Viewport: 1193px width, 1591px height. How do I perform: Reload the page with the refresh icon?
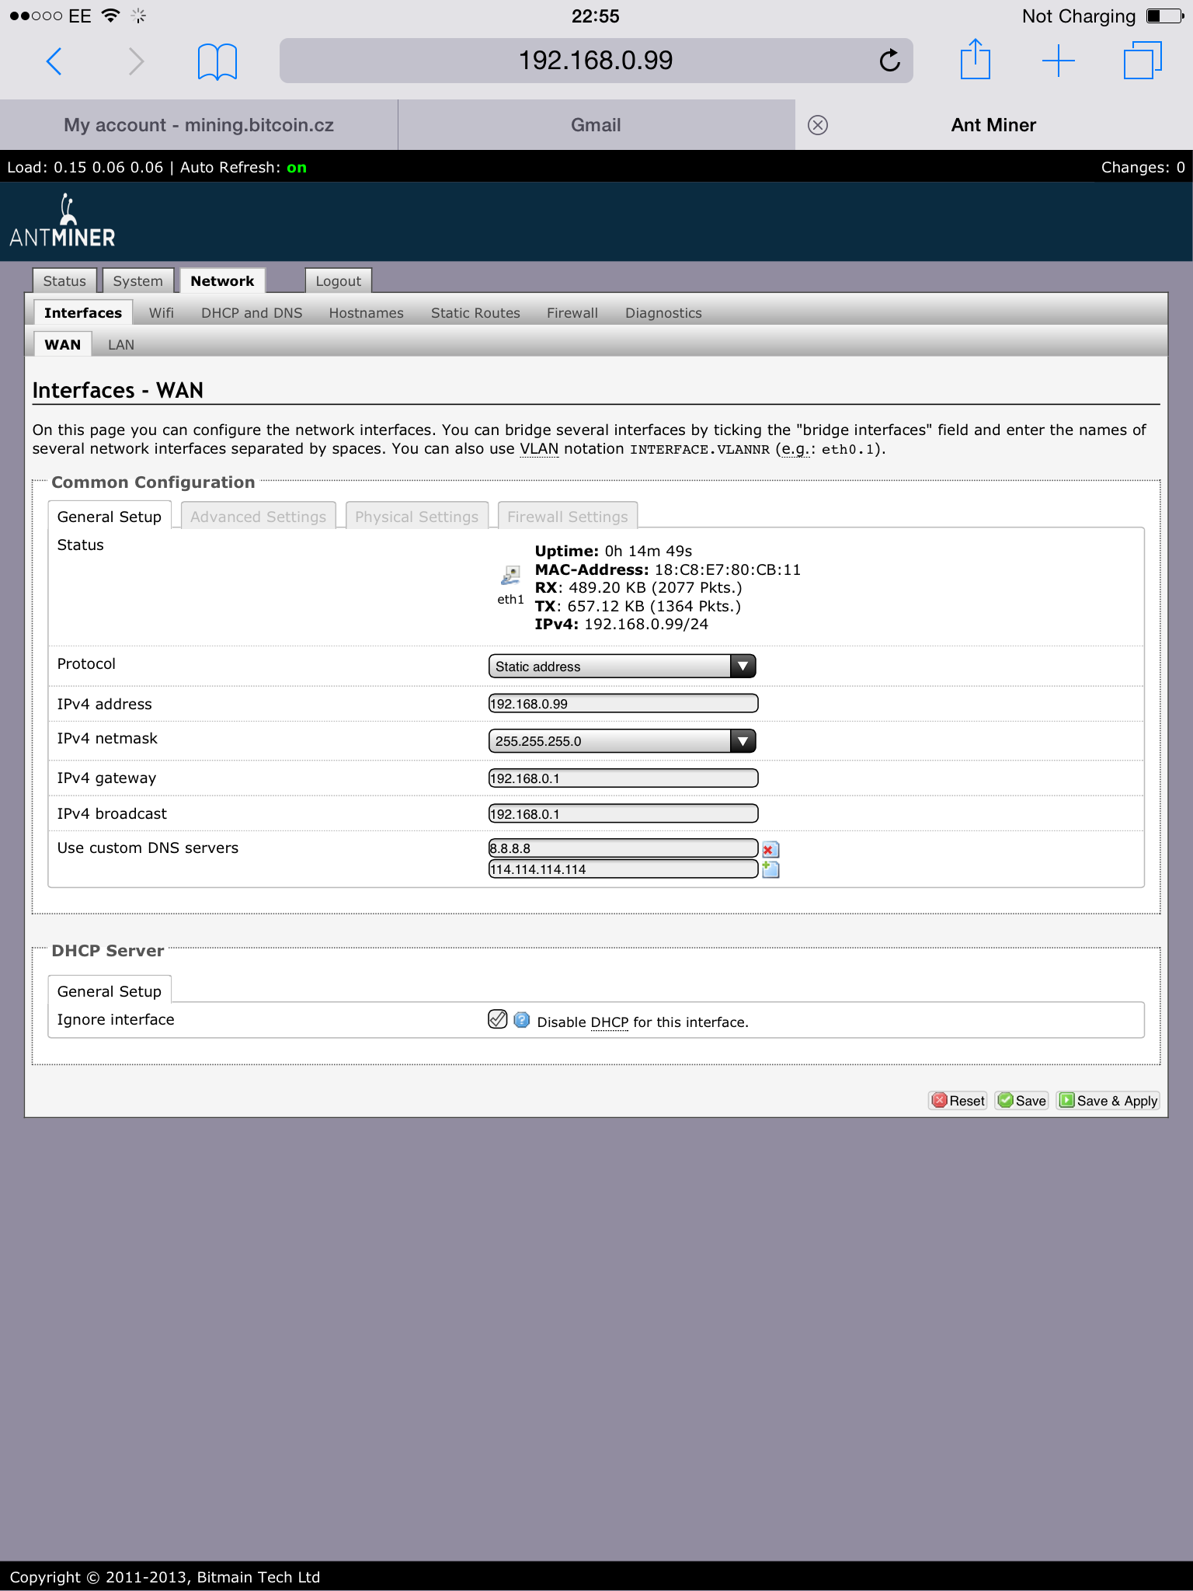(889, 60)
